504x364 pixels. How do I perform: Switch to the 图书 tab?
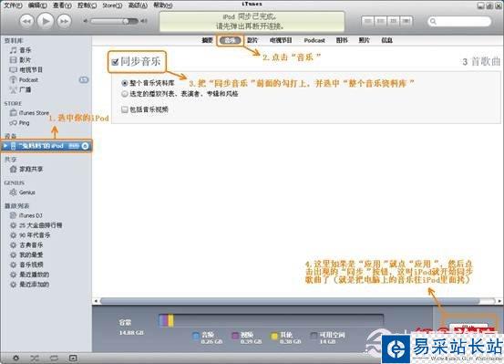(342, 40)
